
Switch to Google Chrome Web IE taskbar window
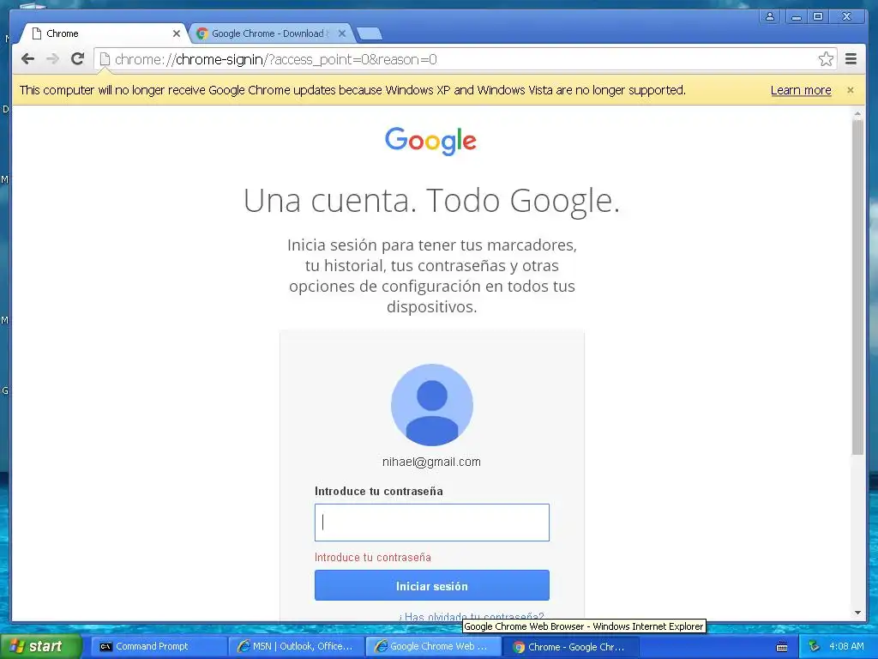tap(433, 647)
